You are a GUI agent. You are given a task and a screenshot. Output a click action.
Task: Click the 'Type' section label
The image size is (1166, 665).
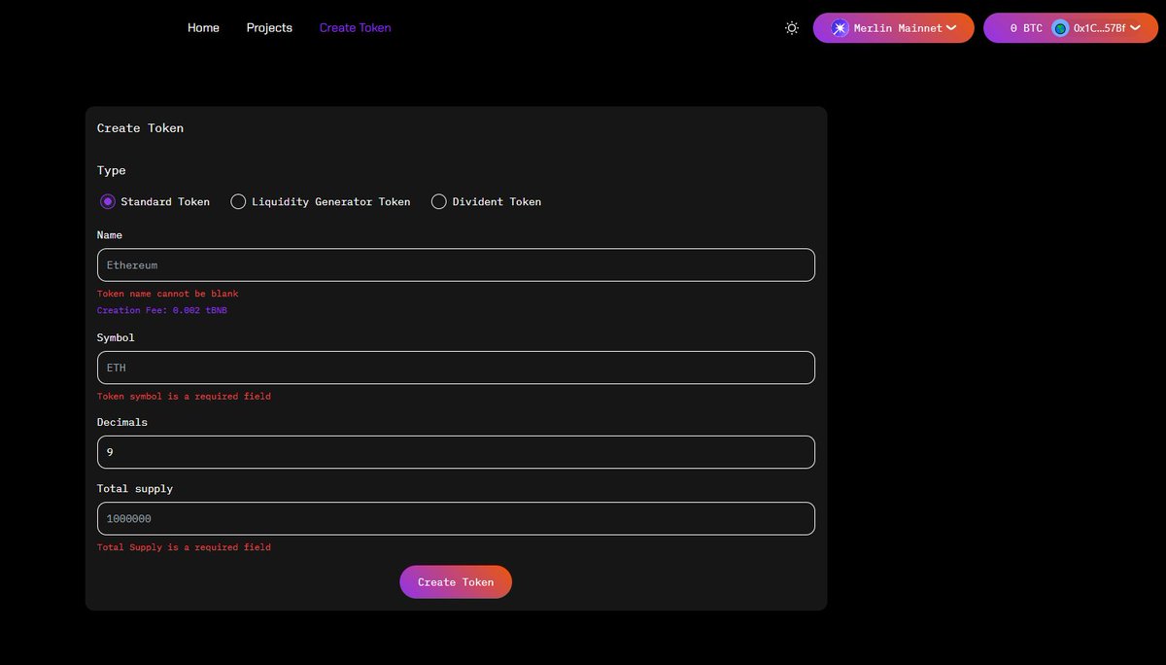click(x=112, y=170)
